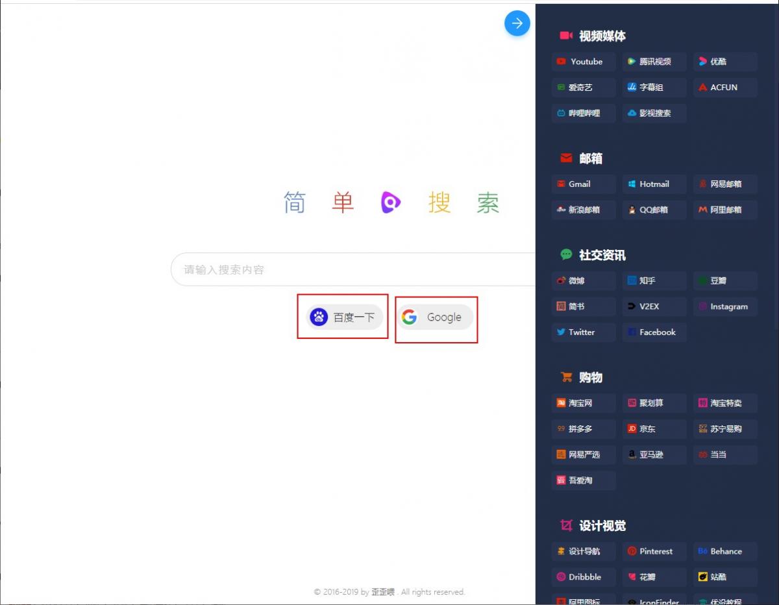Visit the Pinterest link
779x605 pixels.
(x=654, y=551)
